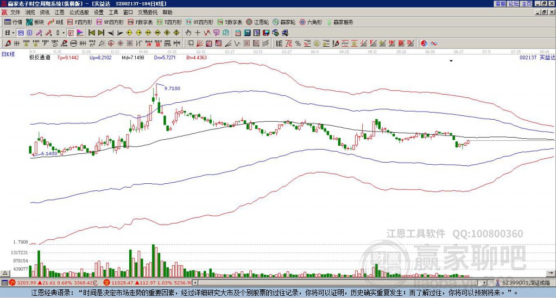
Task: Open the P数字表 tool
Action: [140, 22]
